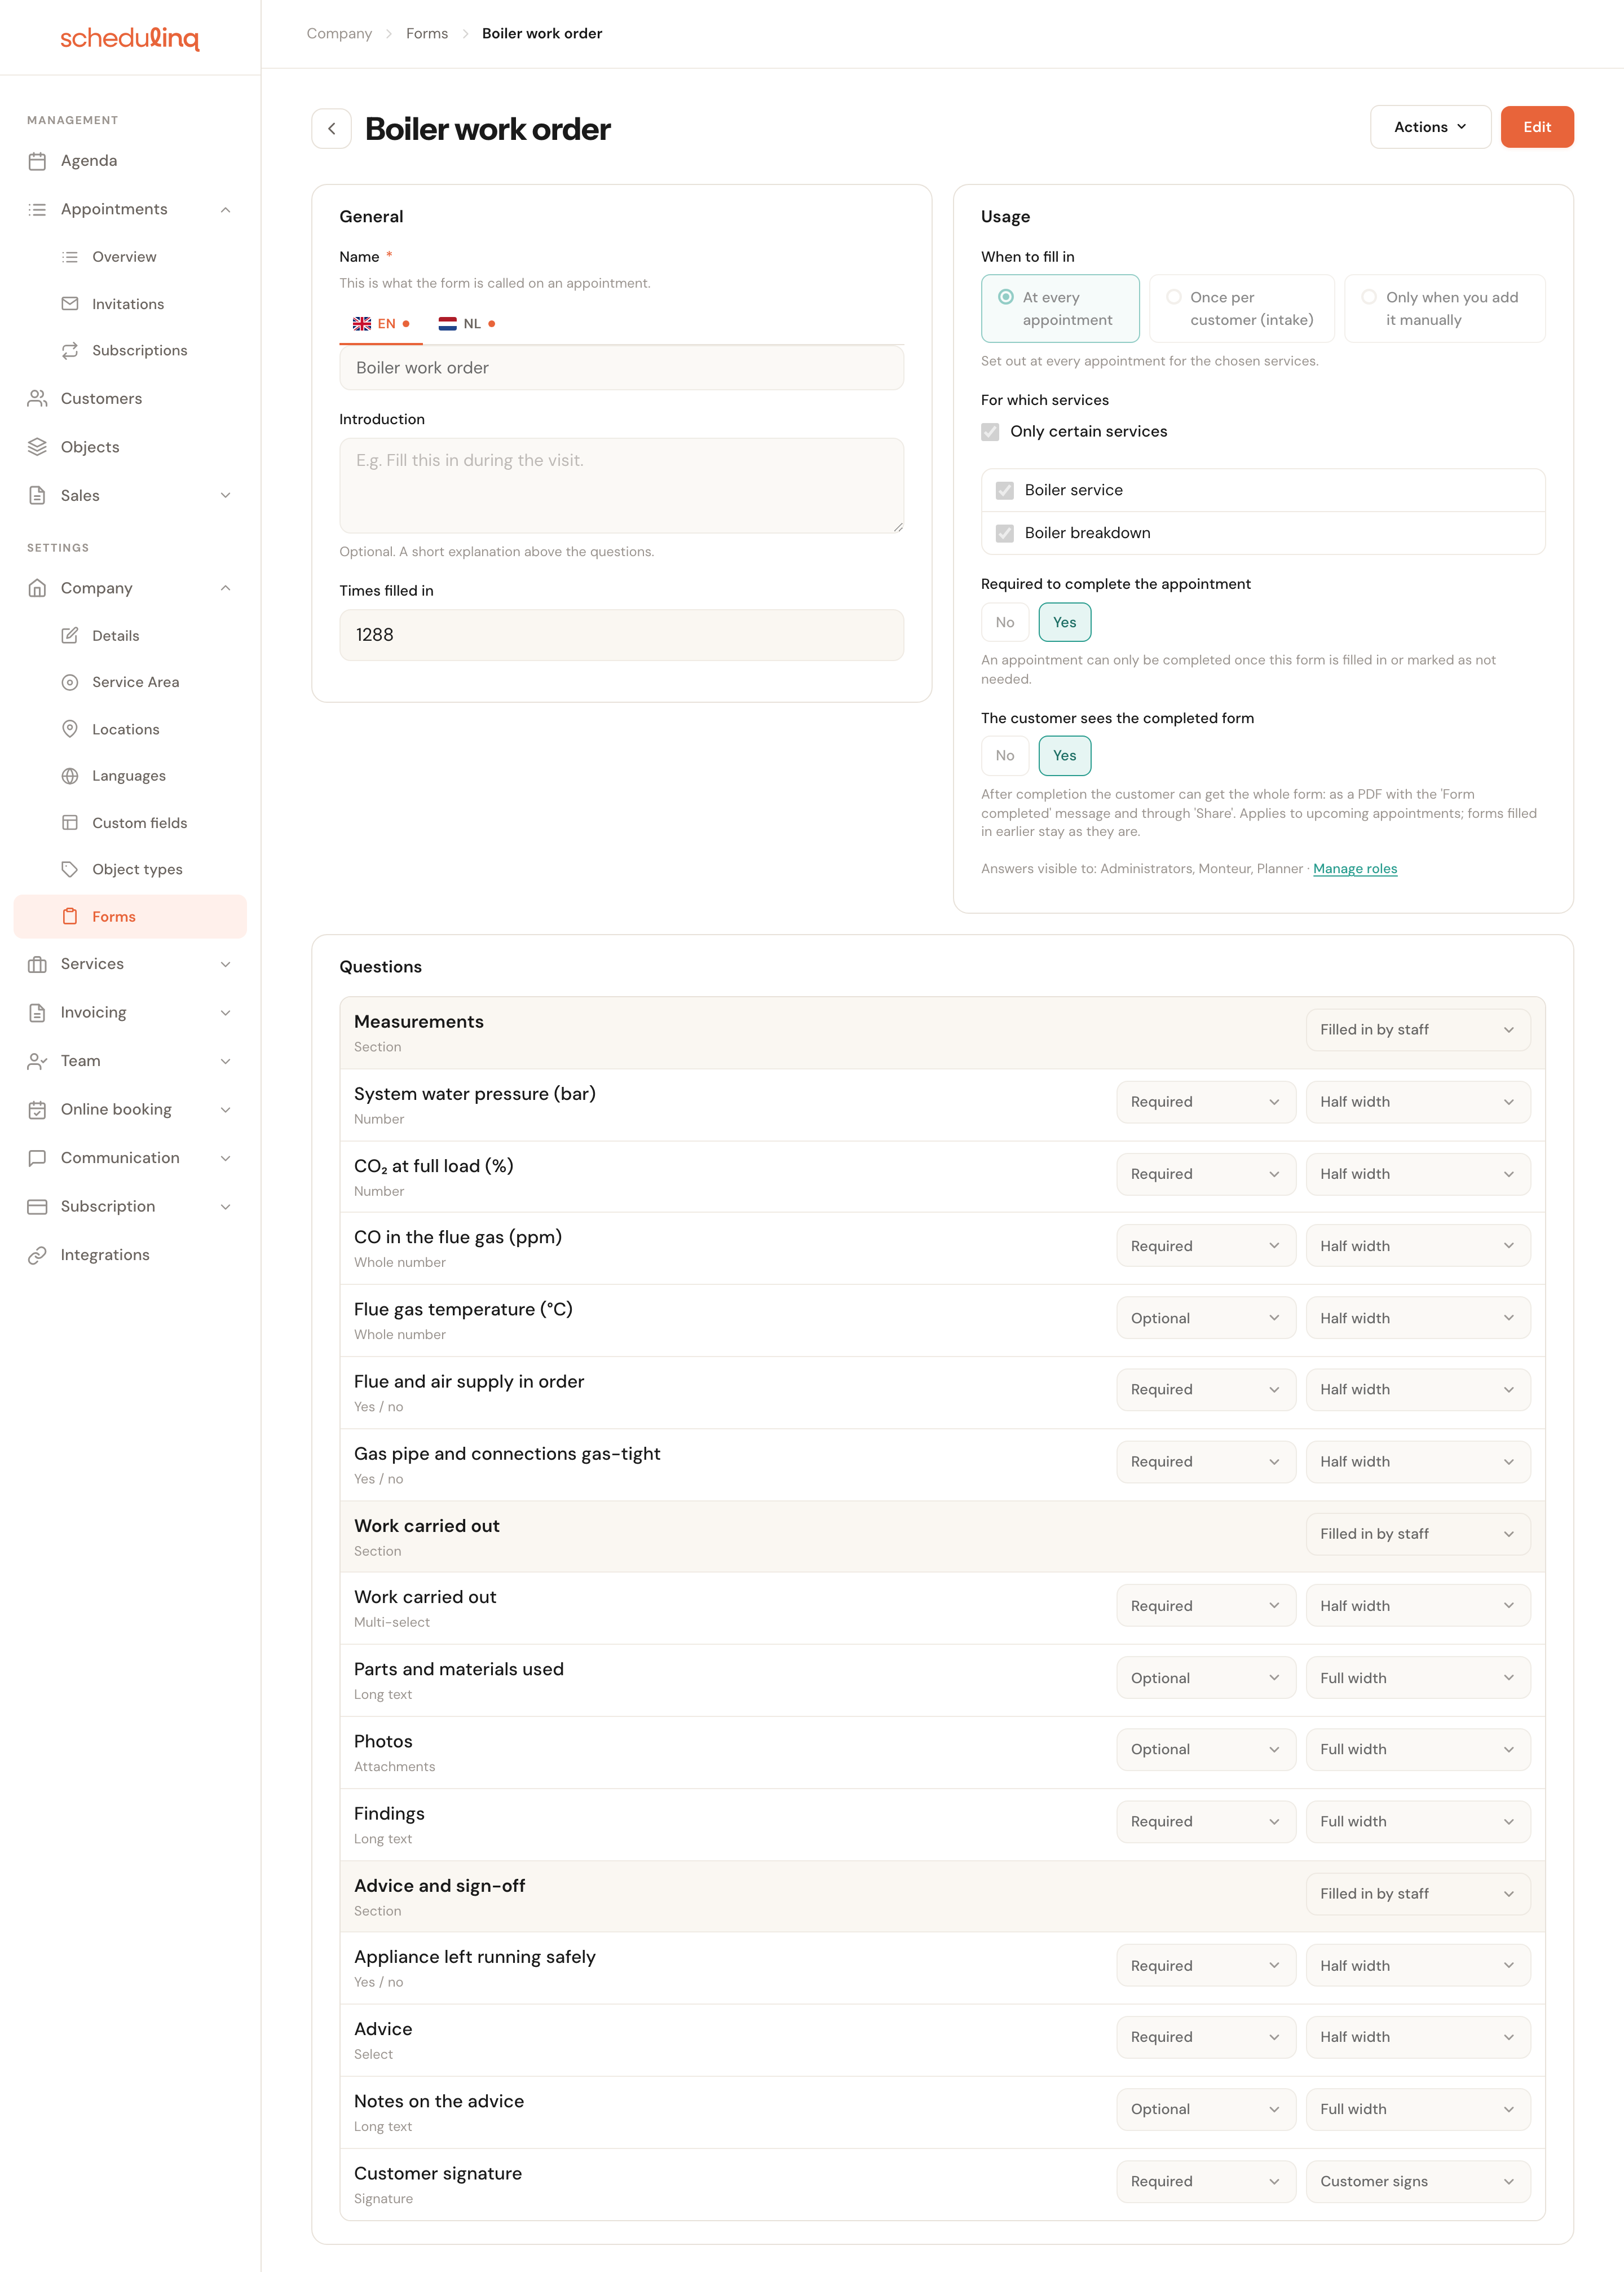1624x2272 pixels.
Task: Open Required dropdown for System water pressure
Action: point(1206,1102)
